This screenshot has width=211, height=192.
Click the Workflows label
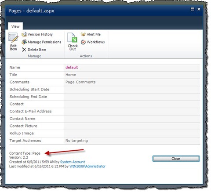[96, 42]
